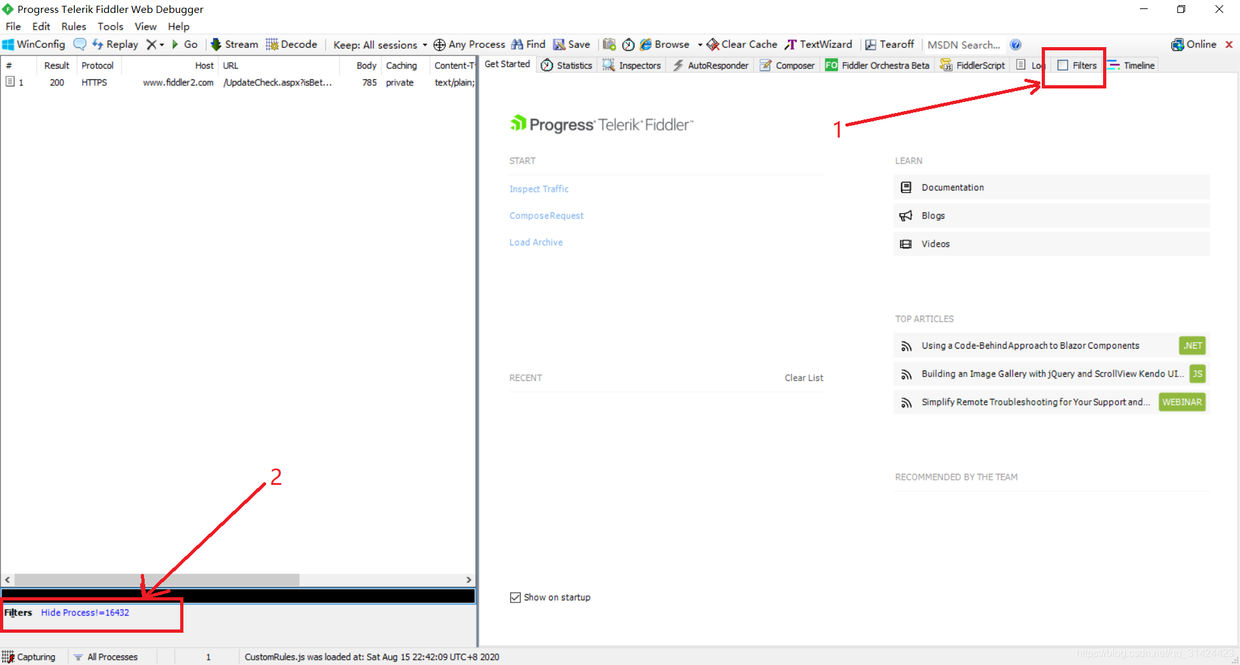Expand the Browse dropdown arrow
This screenshot has width=1240, height=665.
coord(700,45)
